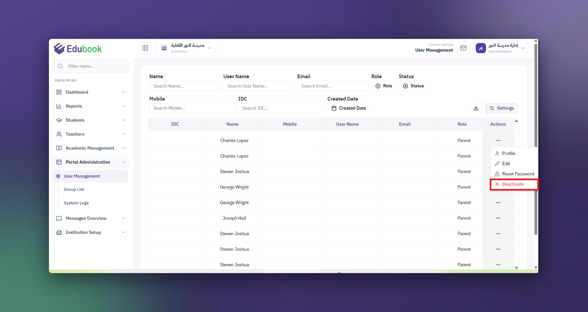This screenshot has height=312, width=588.
Task: Click the Search Mobile input field
Action: click(x=192, y=108)
